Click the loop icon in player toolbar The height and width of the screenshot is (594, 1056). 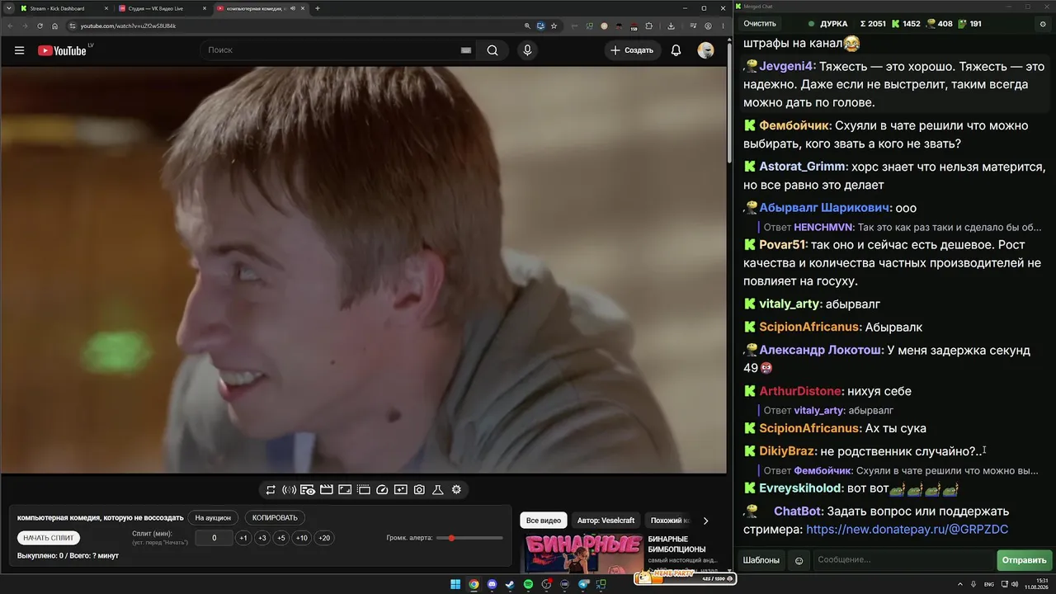pyautogui.click(x=271, y=490)
